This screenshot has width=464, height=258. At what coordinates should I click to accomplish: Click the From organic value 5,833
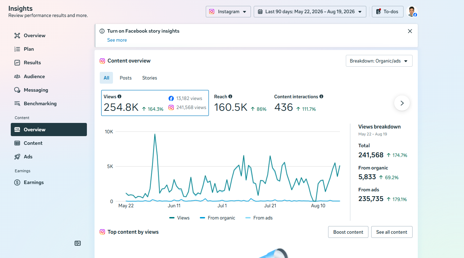(367, 177)
